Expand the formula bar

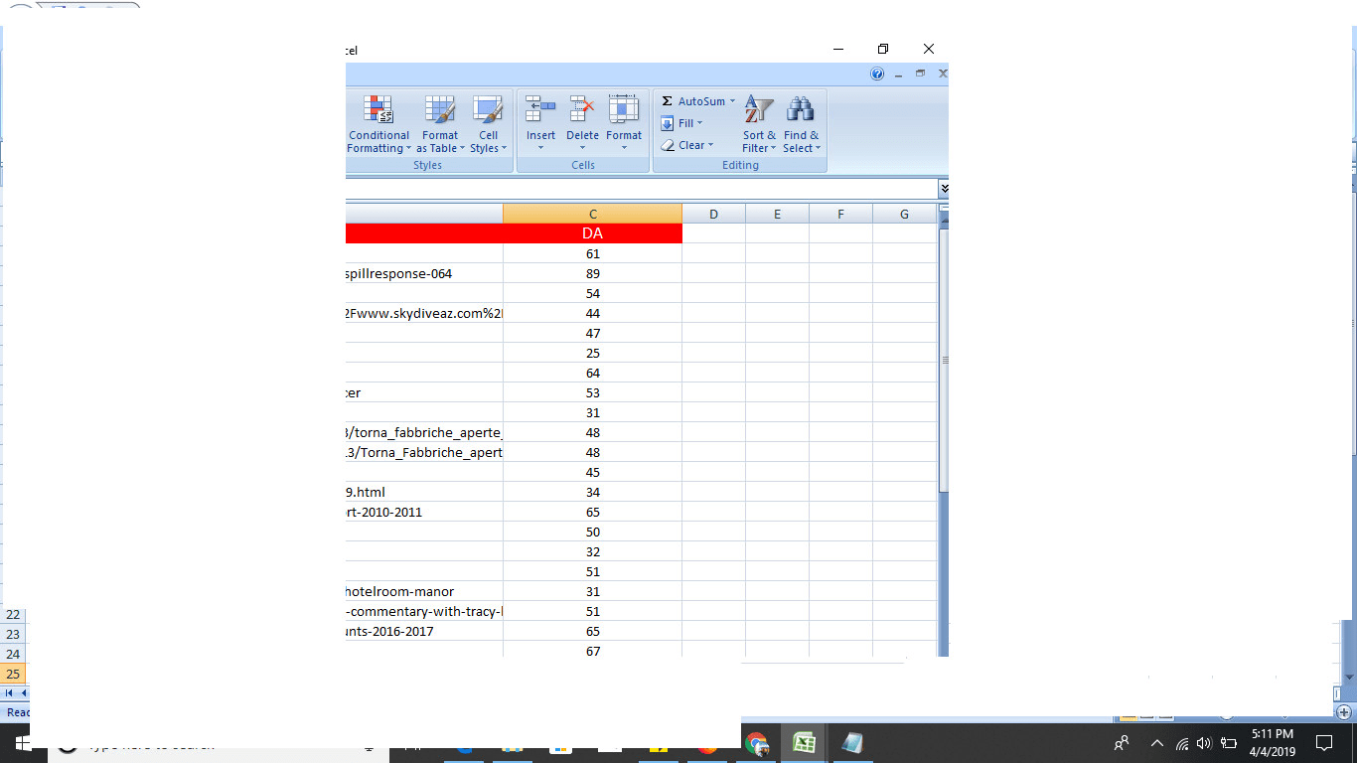(x=943, y=189)
